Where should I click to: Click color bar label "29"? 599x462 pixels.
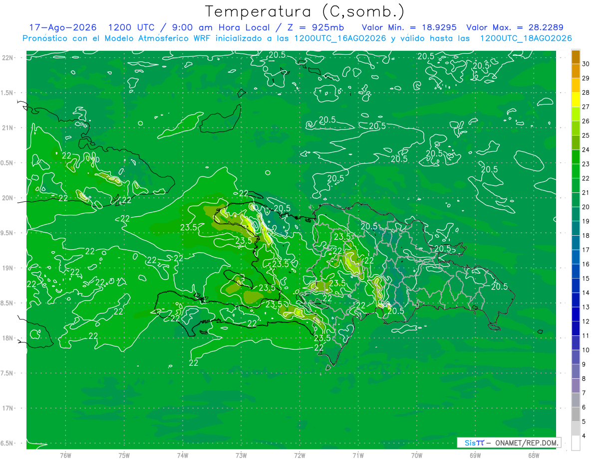(x=586, y=78)
